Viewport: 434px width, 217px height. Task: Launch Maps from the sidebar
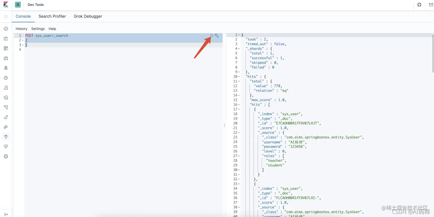[6, 68]
